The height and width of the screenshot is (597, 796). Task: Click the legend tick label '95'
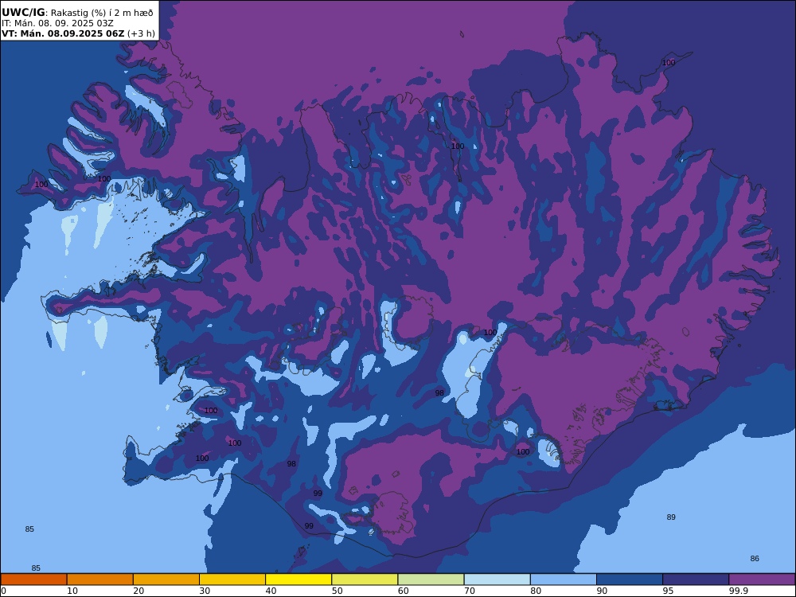(668, 591)
